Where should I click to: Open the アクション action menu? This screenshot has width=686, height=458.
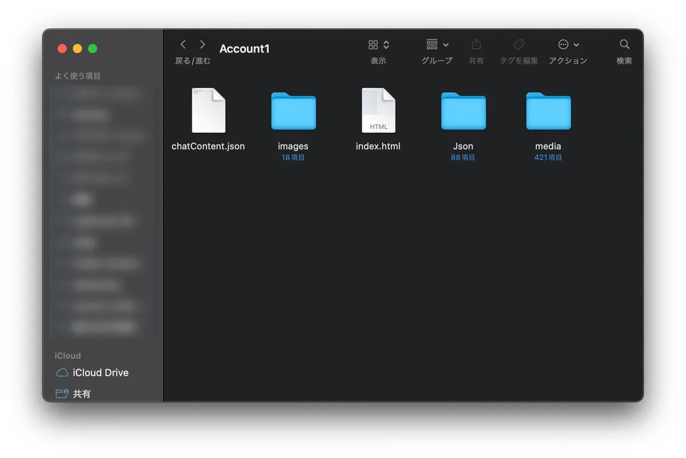tap(568, 45)
